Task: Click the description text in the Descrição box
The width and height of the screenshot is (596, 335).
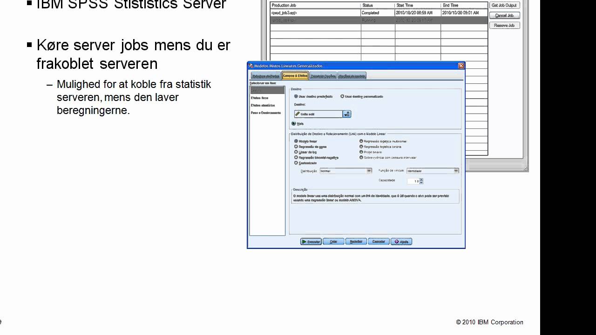Action: [371, 198]
